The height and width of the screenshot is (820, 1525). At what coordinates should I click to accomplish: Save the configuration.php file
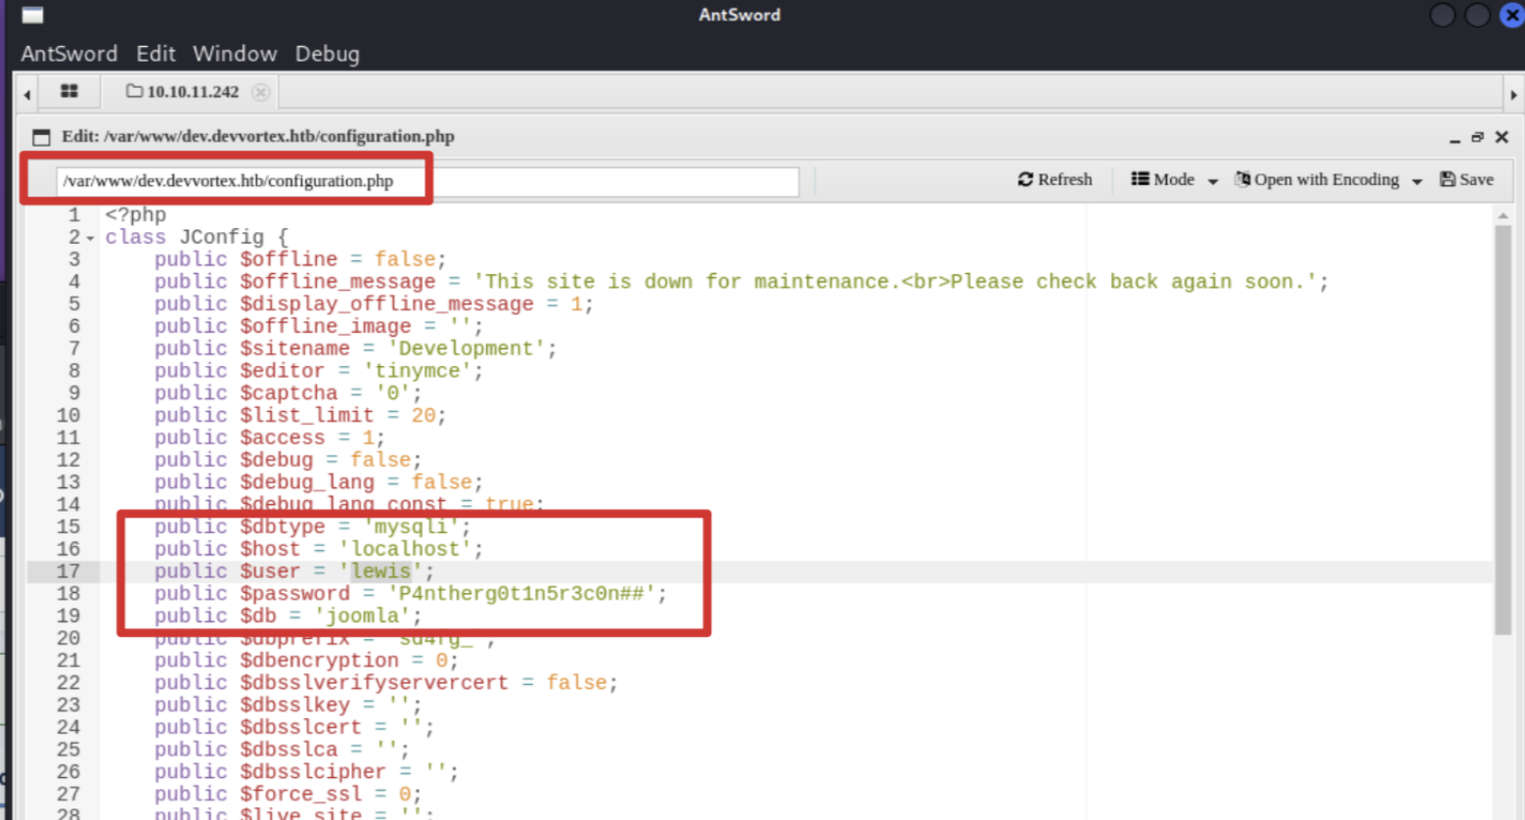pos(1466,180)
